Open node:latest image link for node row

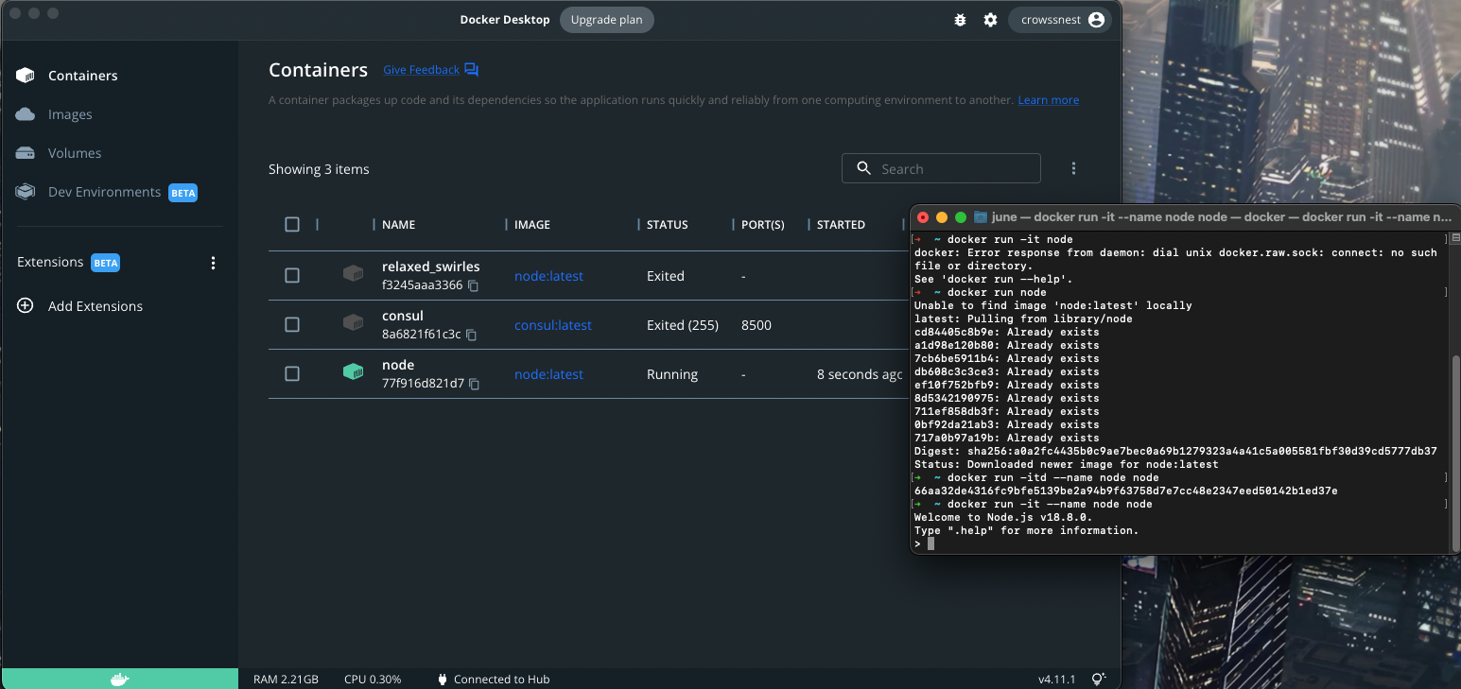pos(548,374)
